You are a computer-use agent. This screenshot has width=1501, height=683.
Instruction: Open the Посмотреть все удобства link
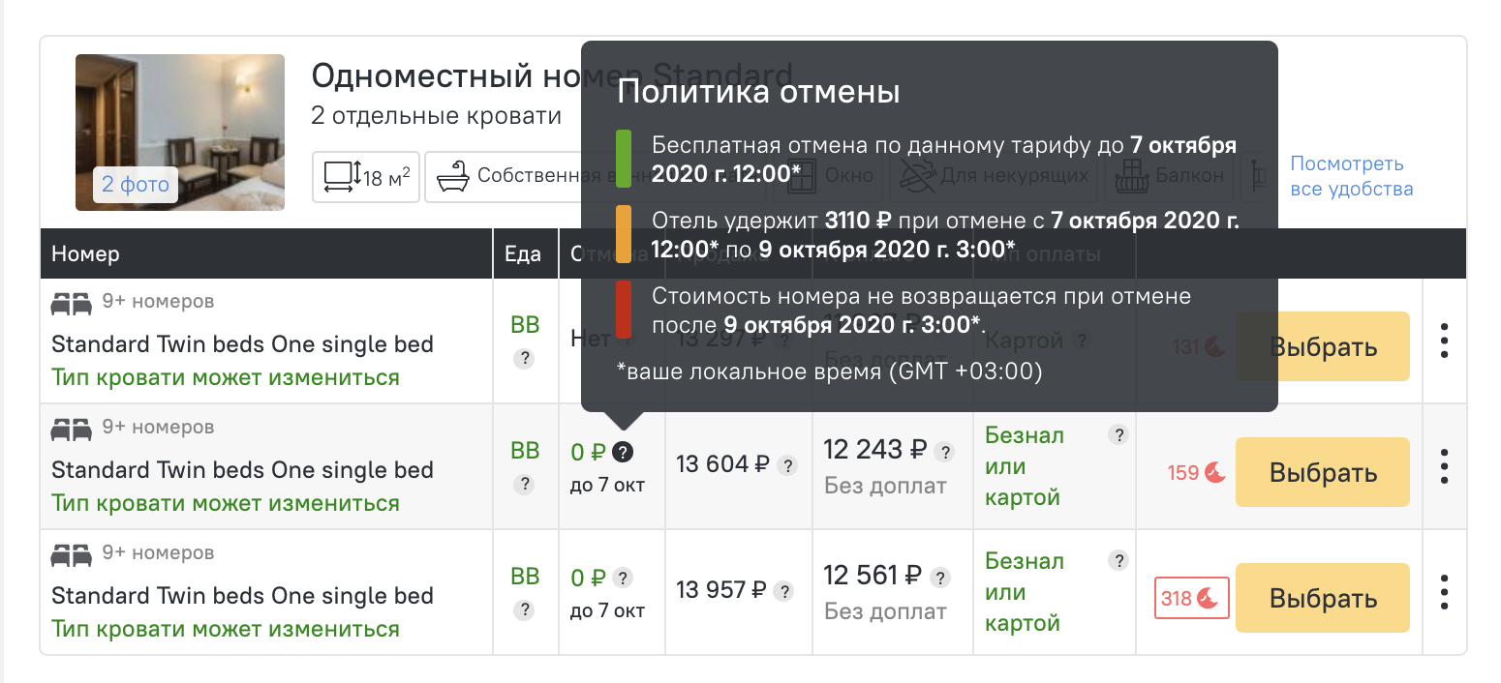point(1350,176)
